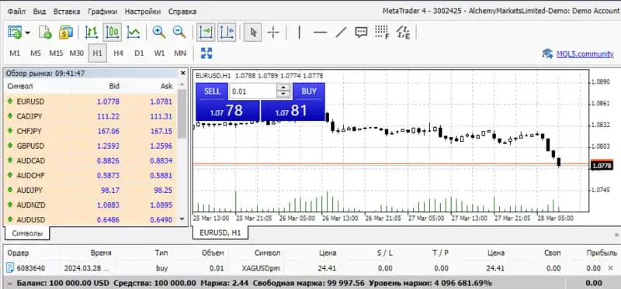Zoom in on the chart

[159, 33]
